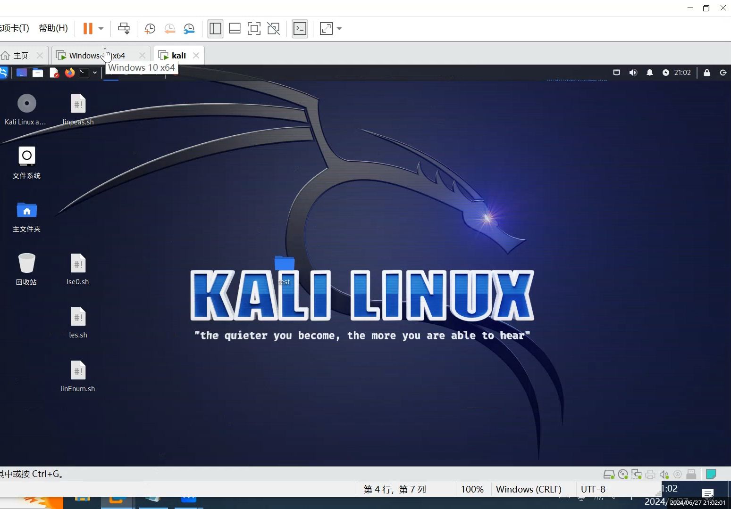Pause the virtual machine with orange pause button

pyautogui.click(x=88, y=28)
